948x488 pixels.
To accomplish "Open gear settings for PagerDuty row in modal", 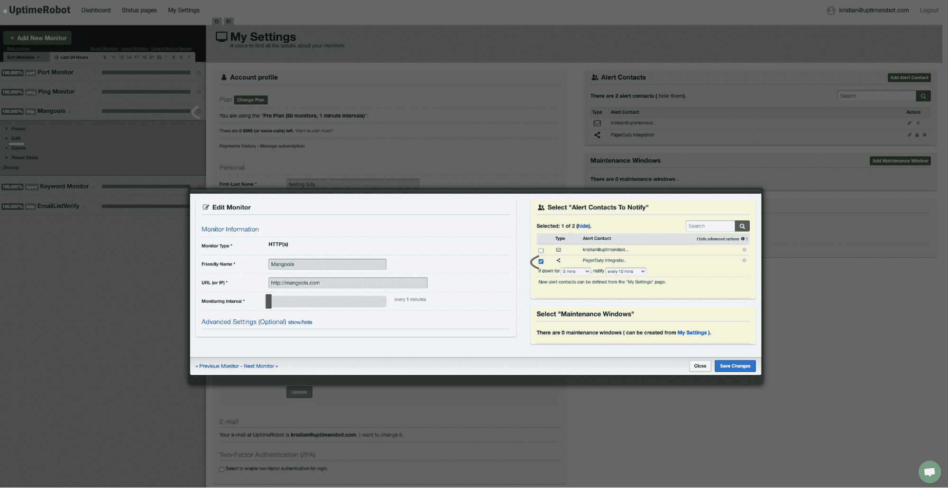I will 744,261.
